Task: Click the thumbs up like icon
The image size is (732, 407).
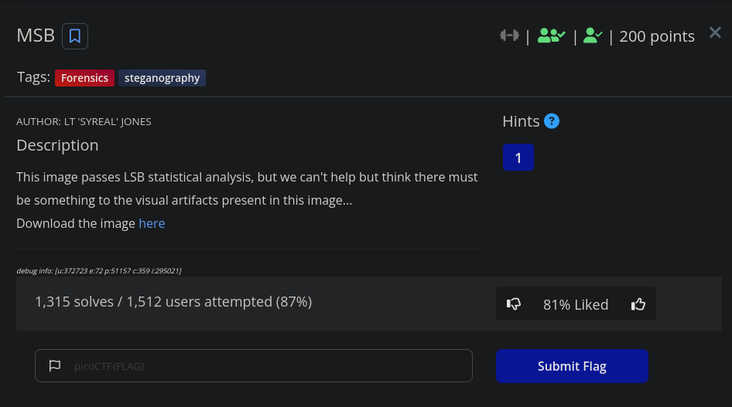Action: [x=638, y=304]
